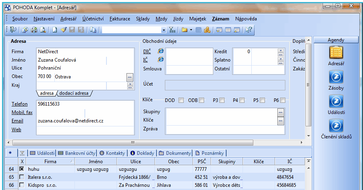This screenshot has height=190, width=363.
Task: Click the printer icon in toolbar
Action: (34, 30)
